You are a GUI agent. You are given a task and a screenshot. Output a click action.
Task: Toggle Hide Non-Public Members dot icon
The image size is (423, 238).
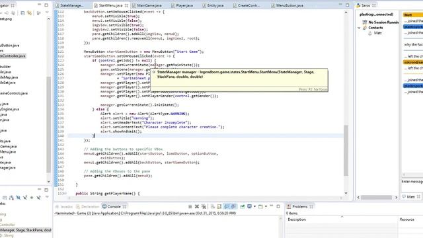[x=32, y=198]
